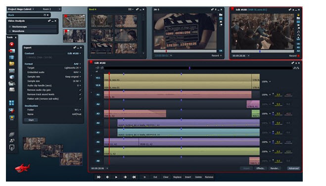Open the Sample rate dropdown
Image resolution: width=326 pixels, height=186 pixels.
(x=73, y=77)
